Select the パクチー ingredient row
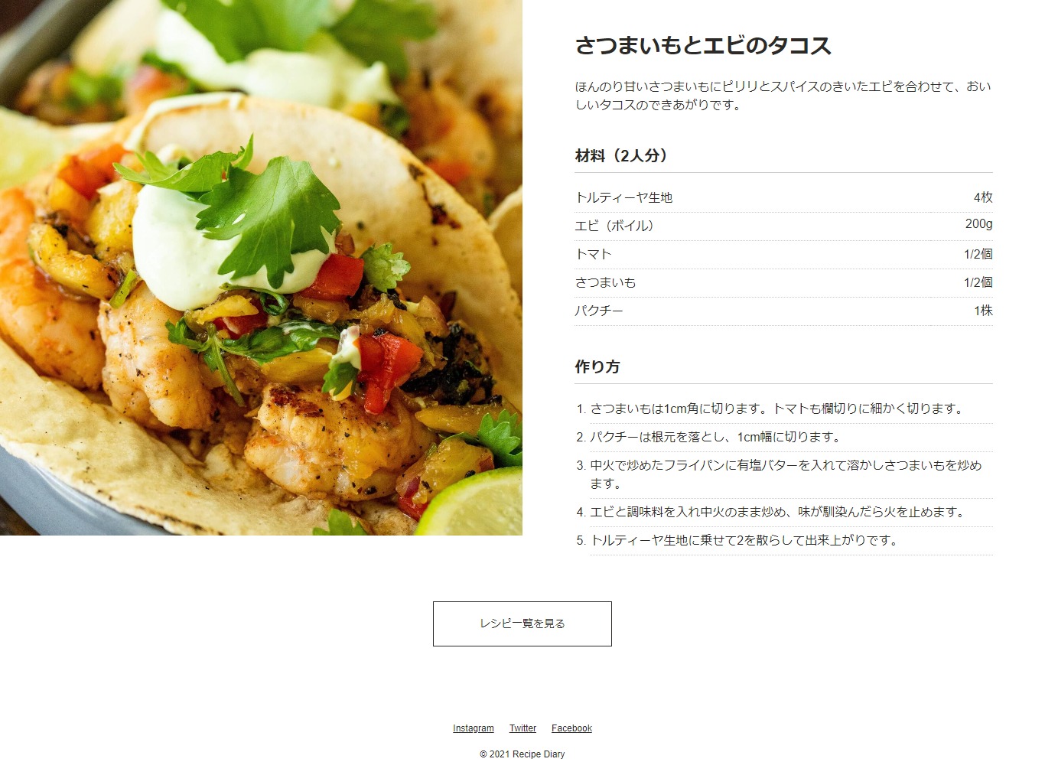Image resolution: width=1045 pixels, height=775 pixels. 783,311
